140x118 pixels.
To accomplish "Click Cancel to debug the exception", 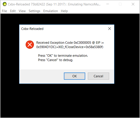I will point(98,76).
